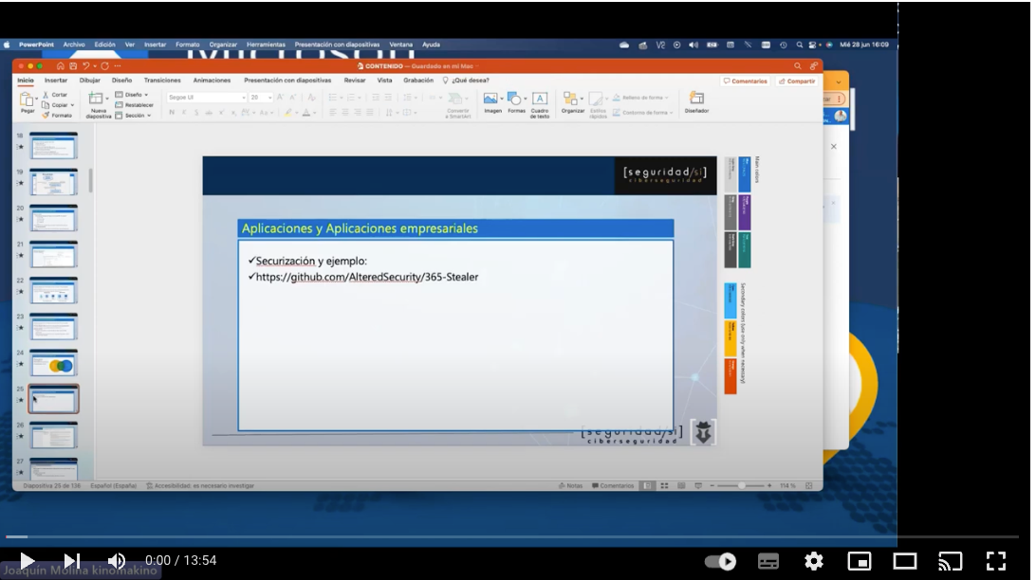
Task: Play the video
Action: pos(28,561)
